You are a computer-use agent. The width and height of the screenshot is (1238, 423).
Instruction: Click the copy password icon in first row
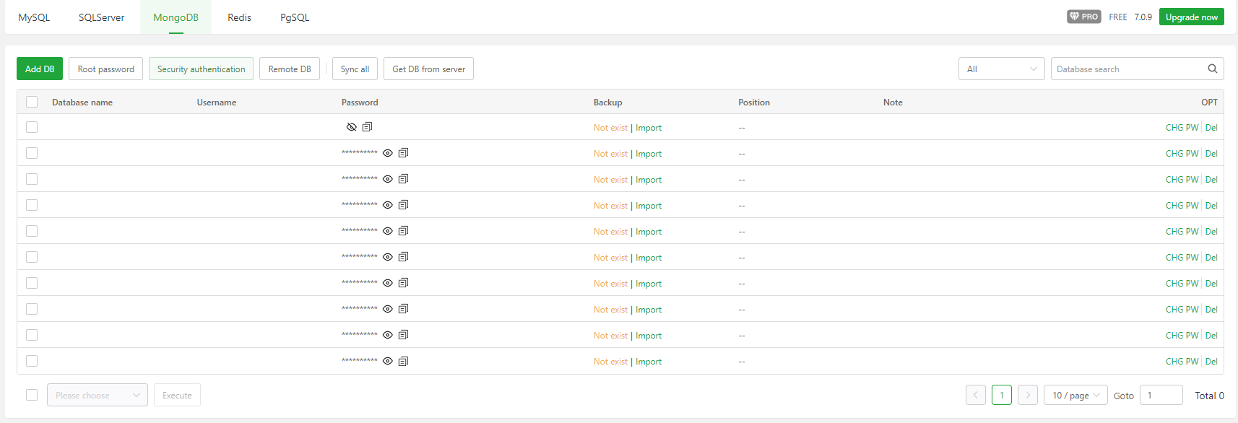(x=368, y=127)
